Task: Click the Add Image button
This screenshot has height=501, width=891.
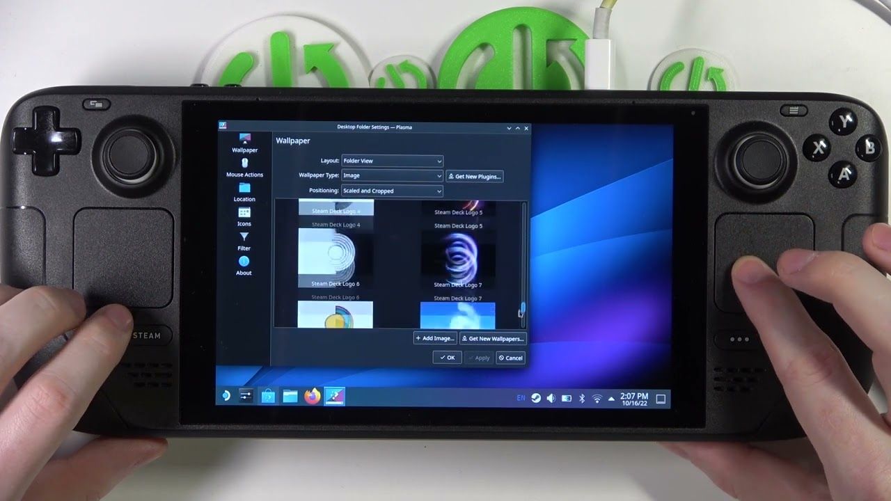Action: (435, 338)
